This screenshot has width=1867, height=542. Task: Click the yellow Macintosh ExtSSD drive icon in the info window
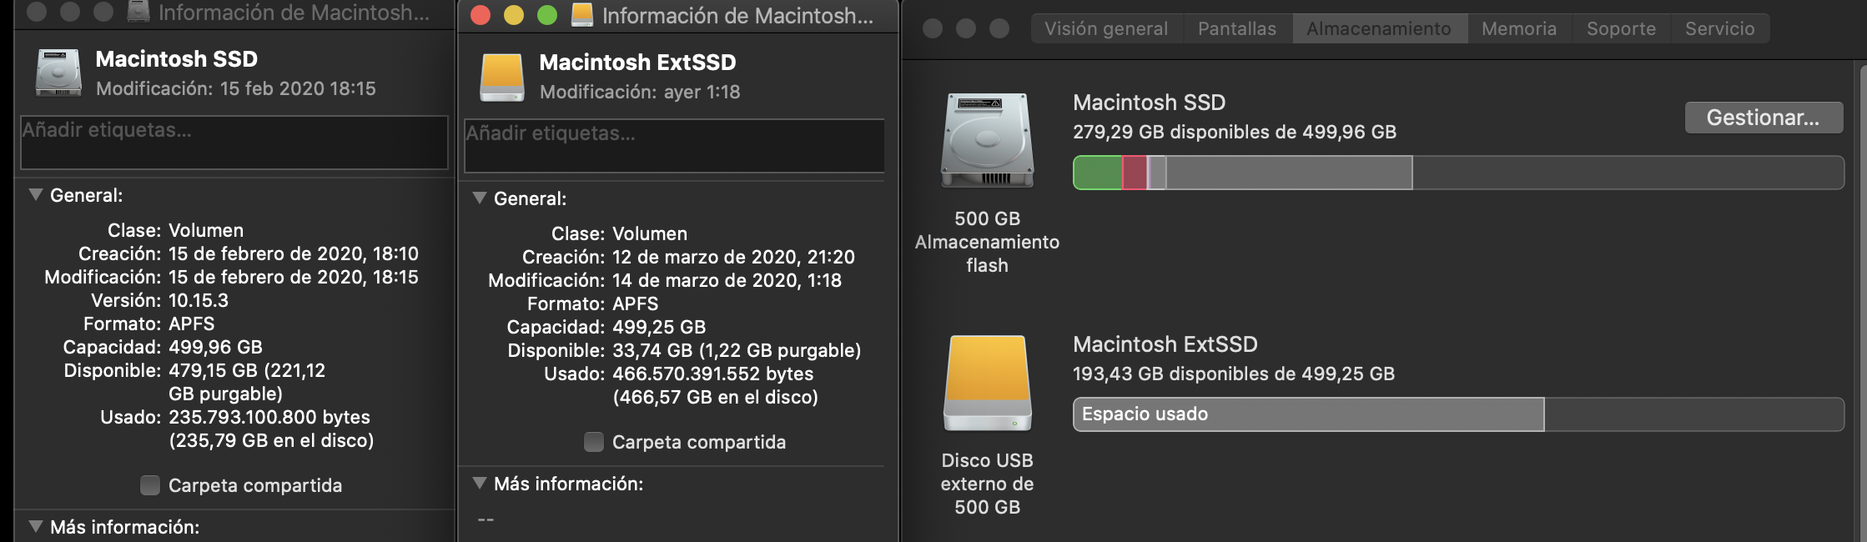coord(502,77)
